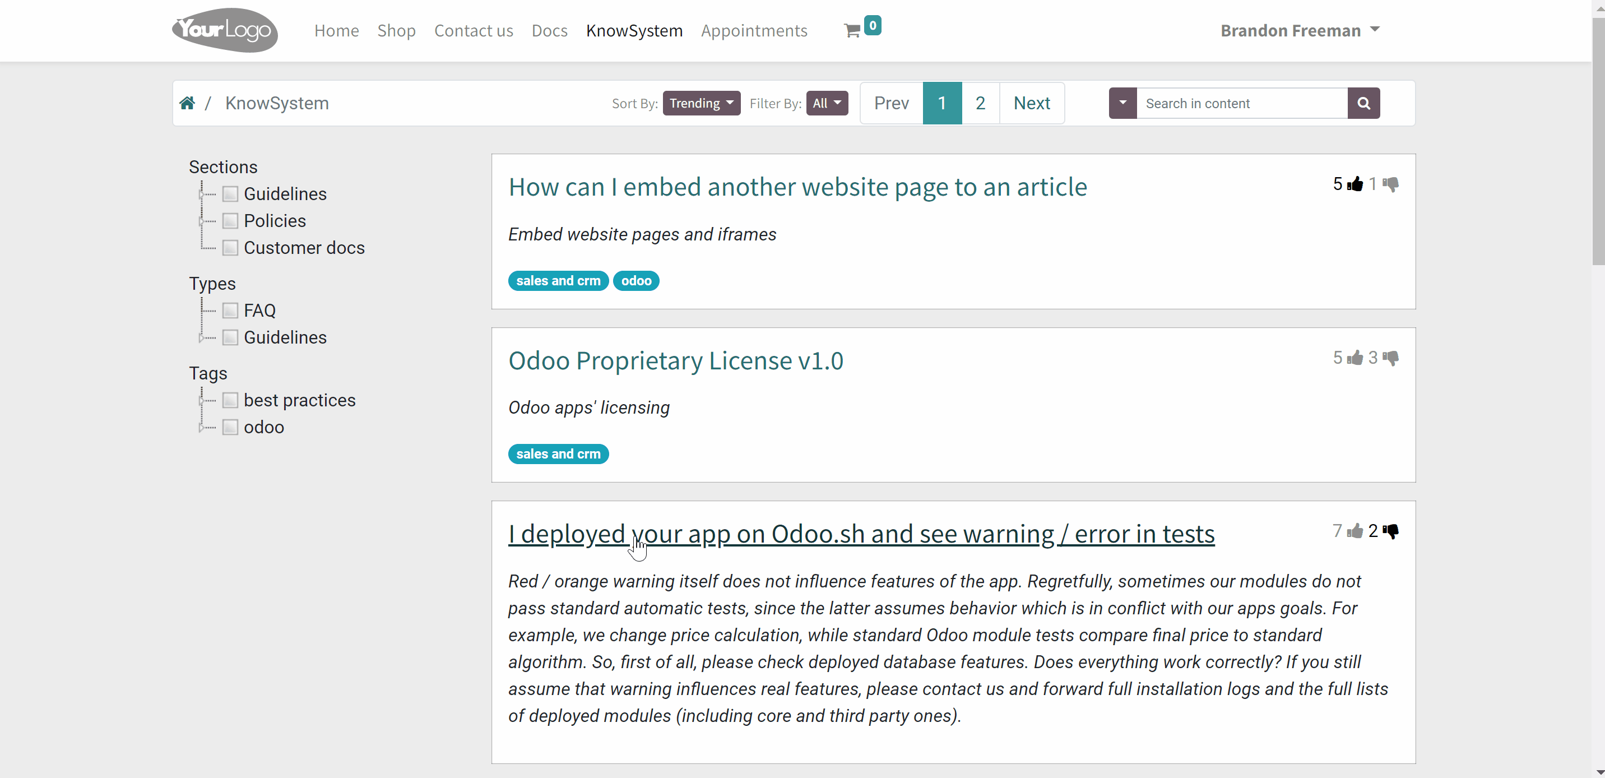This screenshot has height=778, width=1605.
Task: Click the Next pagination button
Action: coord(1032,103)
